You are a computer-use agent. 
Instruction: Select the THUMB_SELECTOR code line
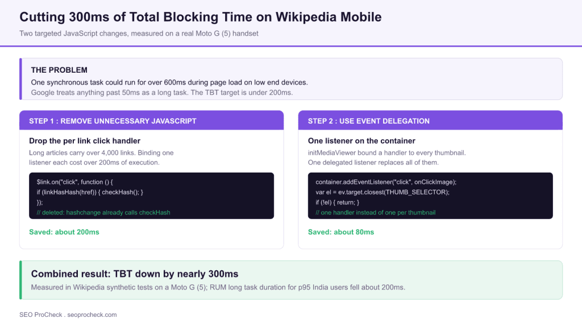[x=383, y=192]
